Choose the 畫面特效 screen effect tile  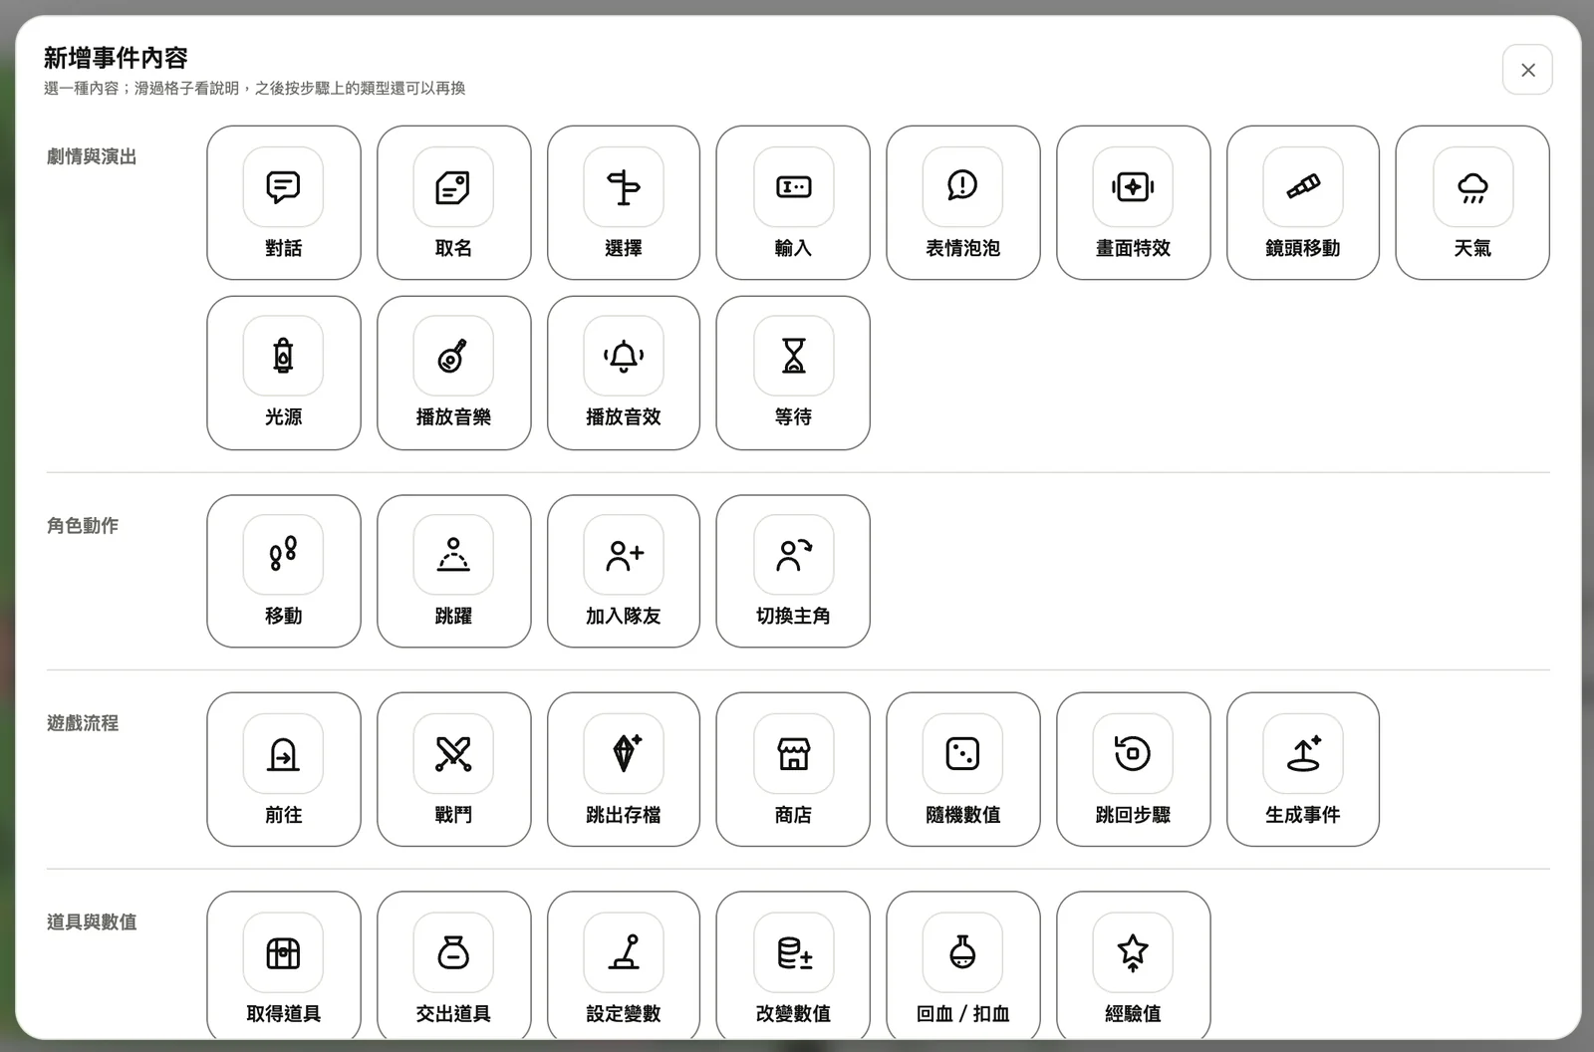(1134, 203)
